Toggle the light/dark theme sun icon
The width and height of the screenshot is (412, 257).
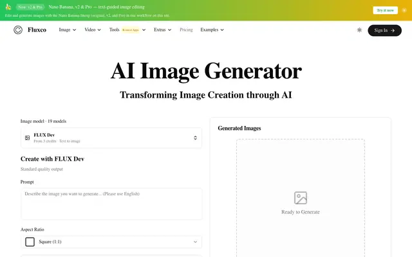pos(359,30)
